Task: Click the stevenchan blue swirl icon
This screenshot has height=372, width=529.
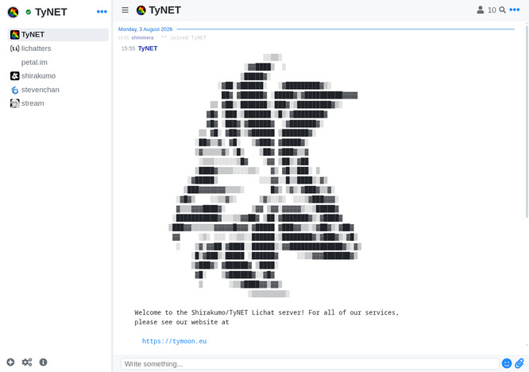Action: pyautogui.click(x=14, y=90)
